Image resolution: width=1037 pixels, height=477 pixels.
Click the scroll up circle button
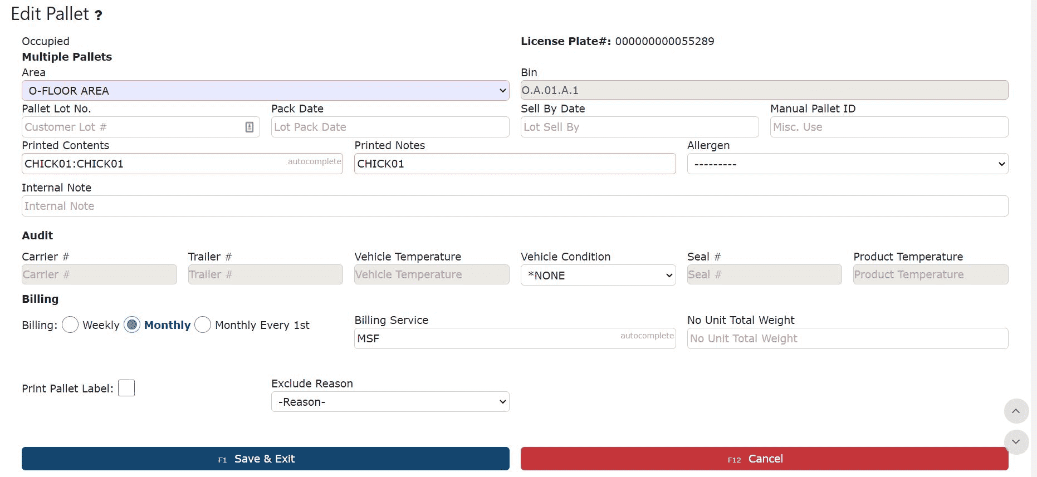tap(1016, 411)
